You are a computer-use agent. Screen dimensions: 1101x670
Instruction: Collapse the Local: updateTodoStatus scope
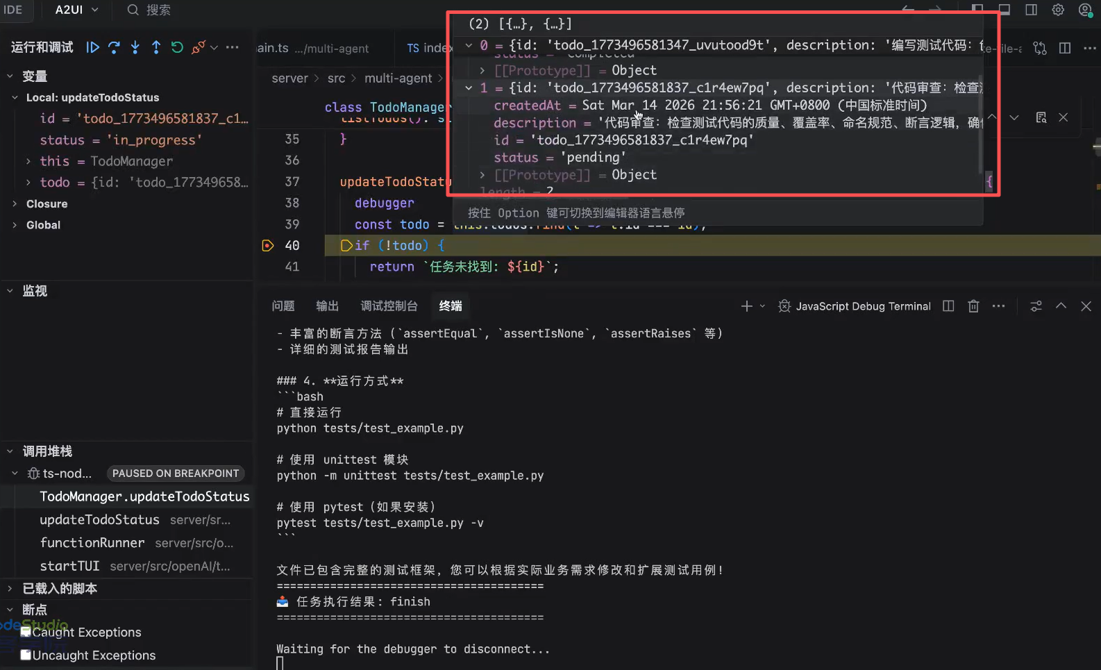pyautogui.click(x=15, y=97)
